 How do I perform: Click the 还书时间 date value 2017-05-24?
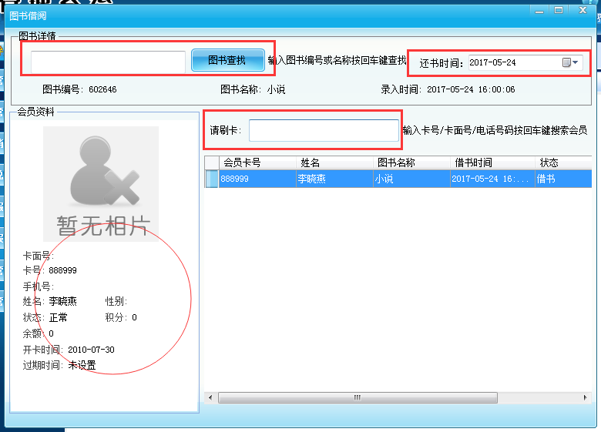(x=492, y=62)
